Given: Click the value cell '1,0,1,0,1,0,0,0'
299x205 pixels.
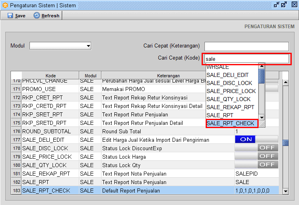Looking at the screenshot, I should click(257, 191).
